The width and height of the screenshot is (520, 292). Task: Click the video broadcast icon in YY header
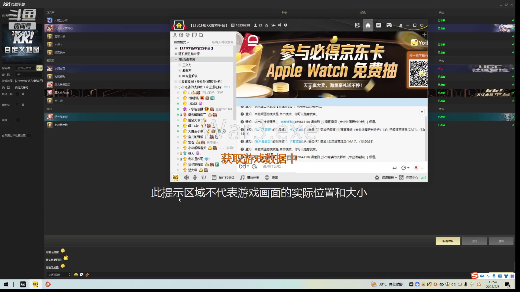[x=357, y=25]
